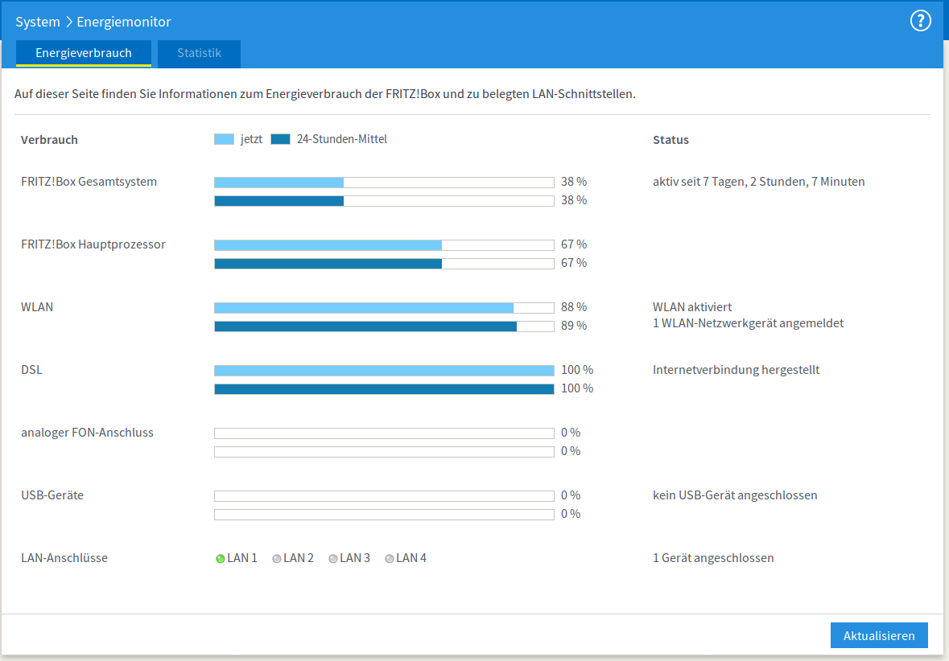Click the 'FRITZ!Box Hauptprozessor' label

[93, 244]
